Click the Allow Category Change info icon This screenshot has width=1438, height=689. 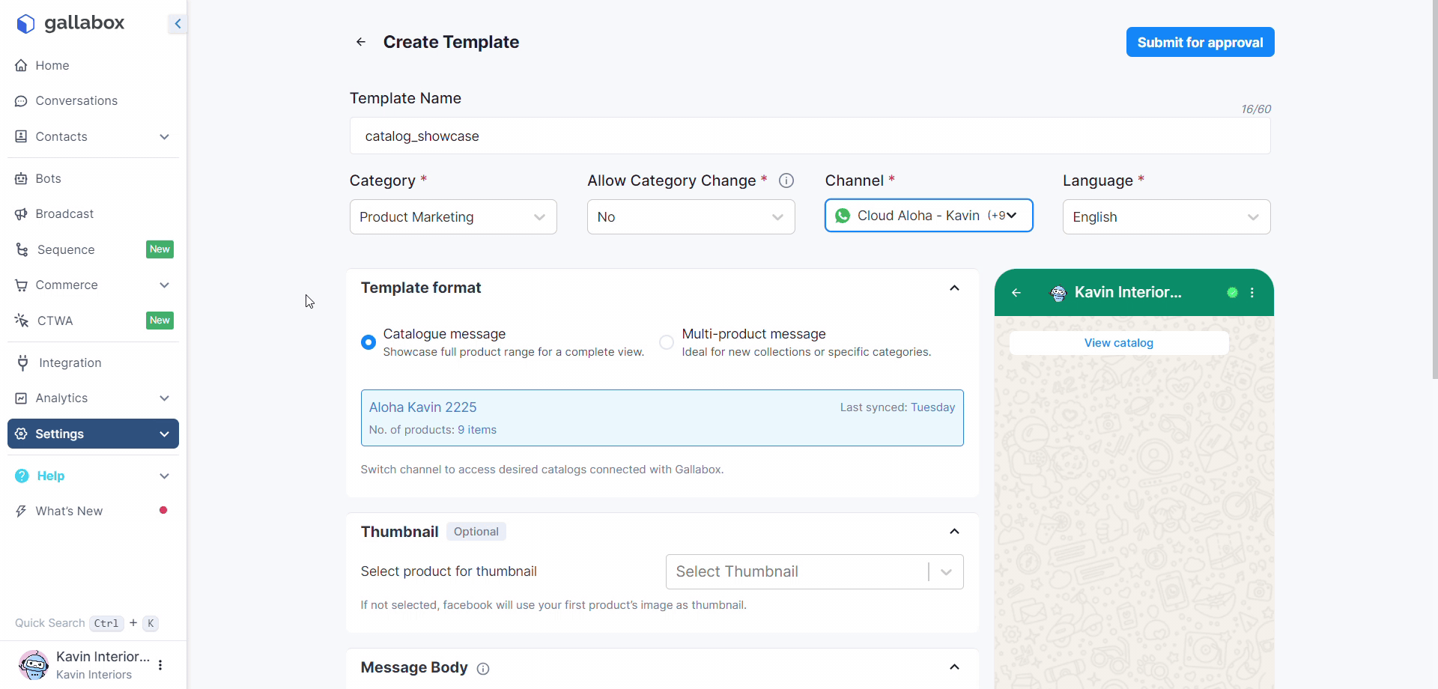786,180
